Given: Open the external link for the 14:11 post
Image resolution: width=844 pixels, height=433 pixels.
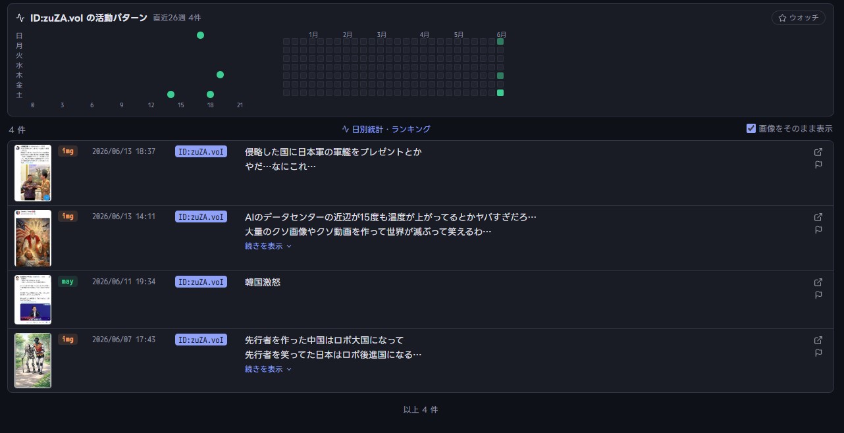Looking at the screenshot, I should coord(818,217).
